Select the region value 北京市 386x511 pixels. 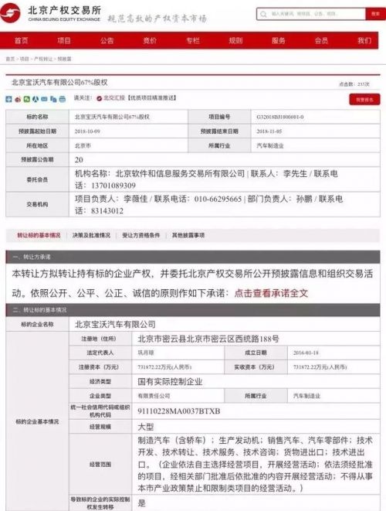[83, 145]
